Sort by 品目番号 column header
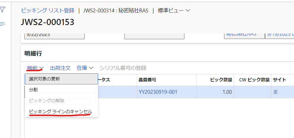Screen dimensions: 294x138 pos(166,80)
